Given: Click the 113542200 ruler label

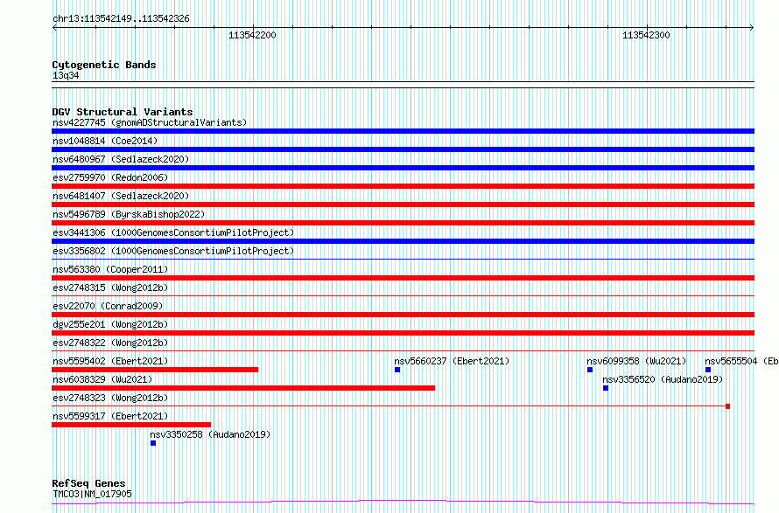Looking at the screenshot, I should point(252,35).
